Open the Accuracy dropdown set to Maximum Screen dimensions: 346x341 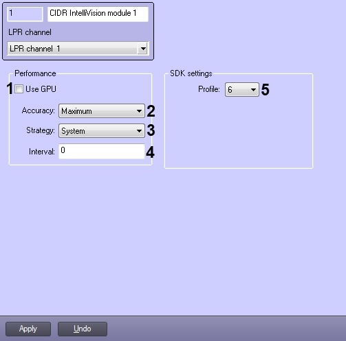102,111
